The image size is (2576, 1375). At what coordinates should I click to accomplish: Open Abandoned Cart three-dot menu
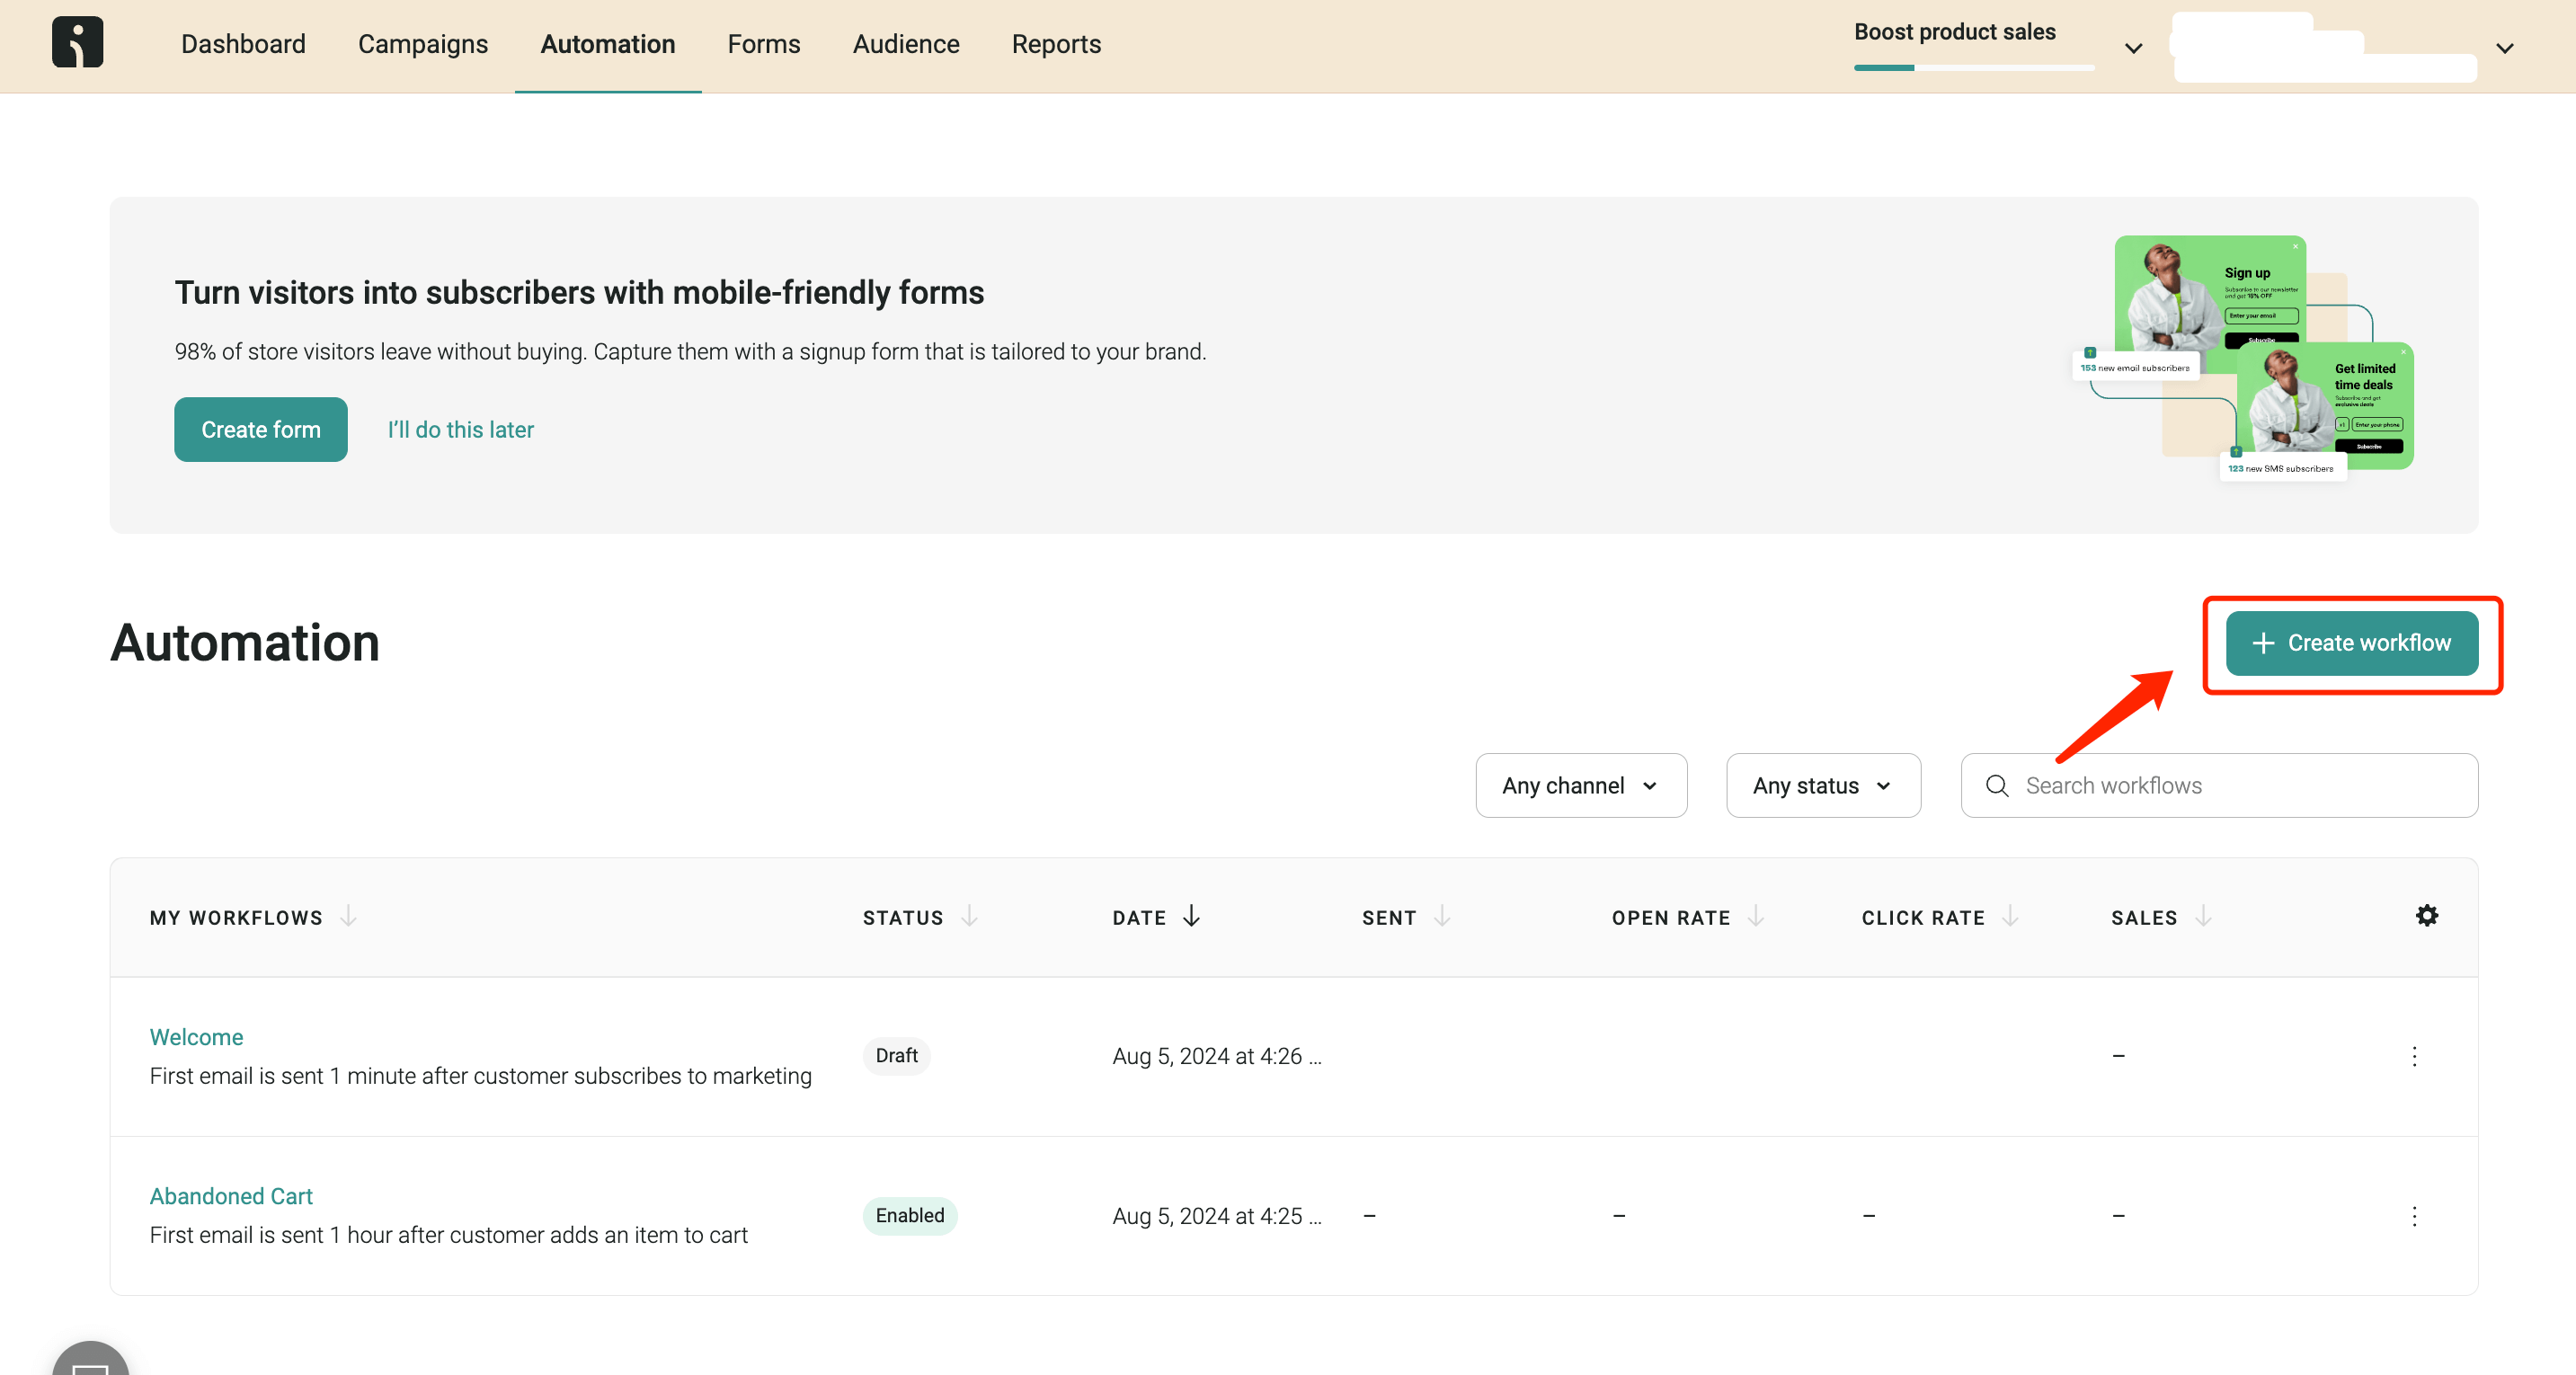(2414, 1216)
